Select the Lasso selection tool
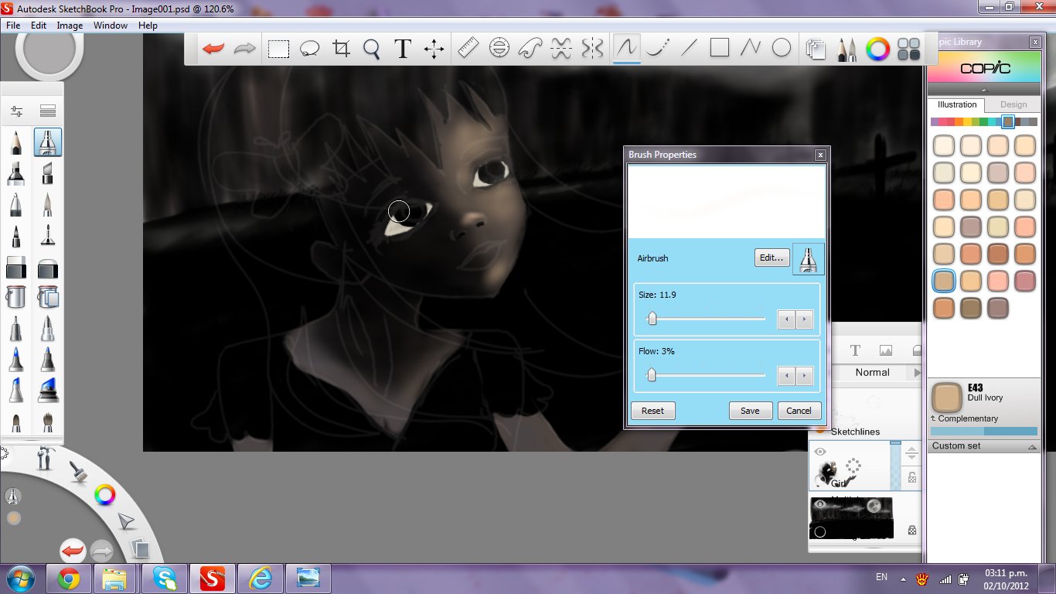Screen dimensions: 1056x594 tap(309, 49)
